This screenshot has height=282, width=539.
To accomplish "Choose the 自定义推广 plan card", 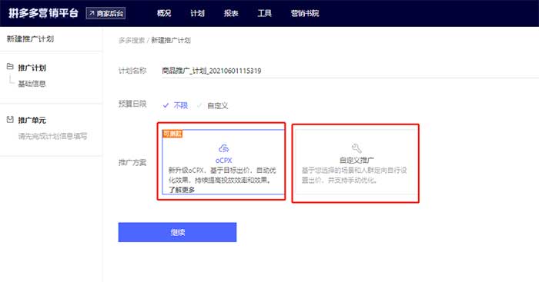I will tap(356, 161).
